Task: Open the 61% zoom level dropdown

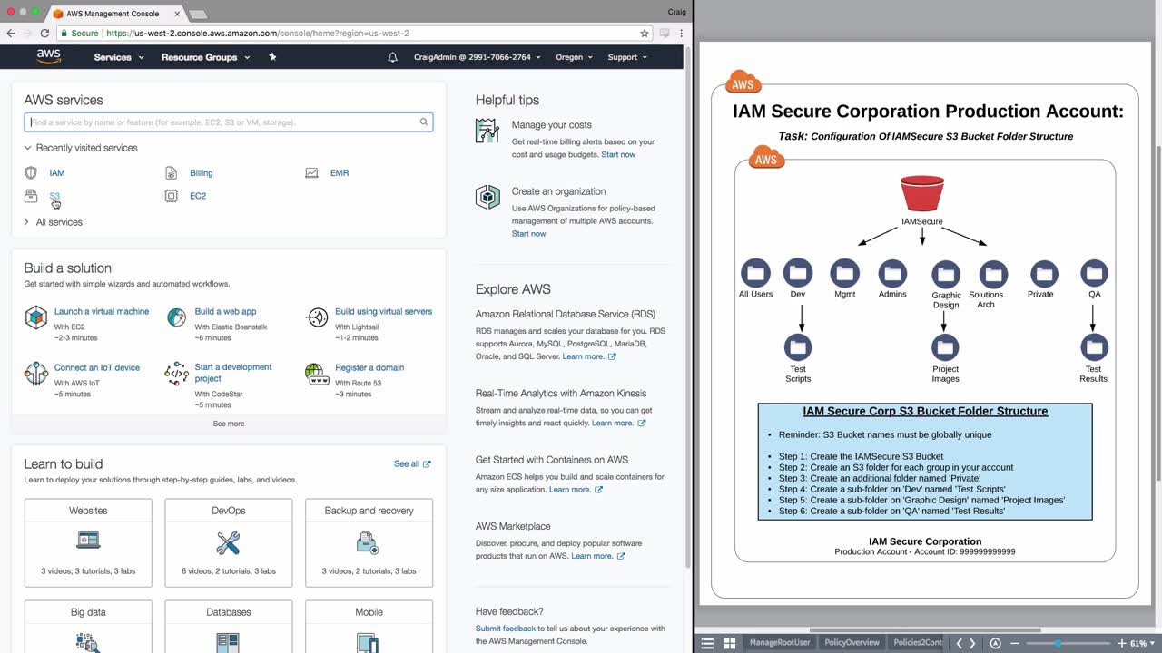Action: (1142, 643)
